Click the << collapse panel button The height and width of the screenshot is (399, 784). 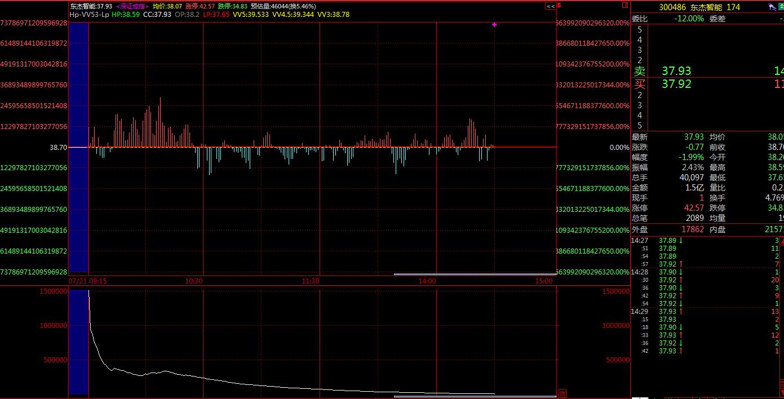550,6
